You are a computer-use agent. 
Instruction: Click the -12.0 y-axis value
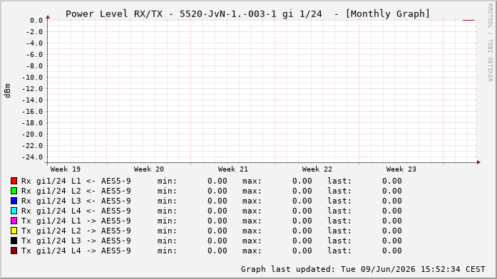pyautogui.click(x=32, y=89)
